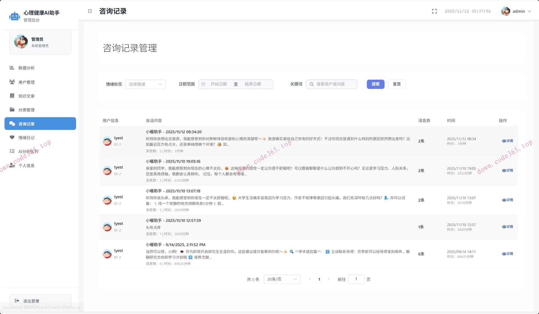Open the 数据分析 section from sidebar

[x=26, y=68]
